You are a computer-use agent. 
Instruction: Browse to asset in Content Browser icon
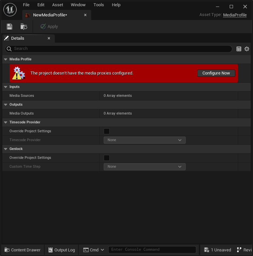coord(24,27)
